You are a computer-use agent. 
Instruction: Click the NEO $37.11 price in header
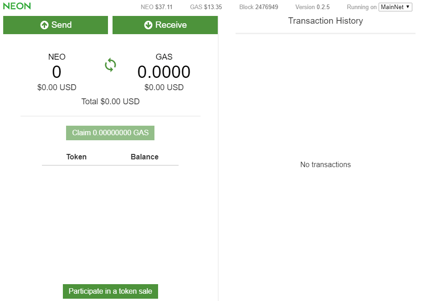[x=156, y=7]
